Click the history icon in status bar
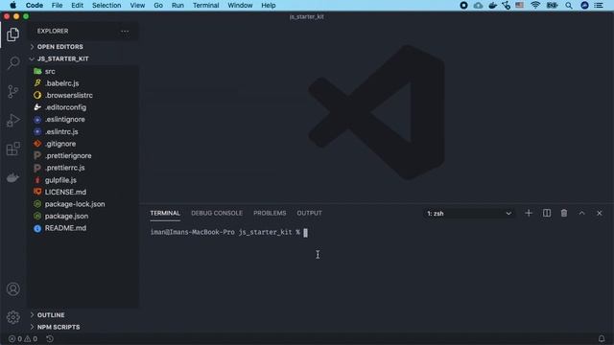The width and height of the screenshot is (614, 345). tap(50, 338)
